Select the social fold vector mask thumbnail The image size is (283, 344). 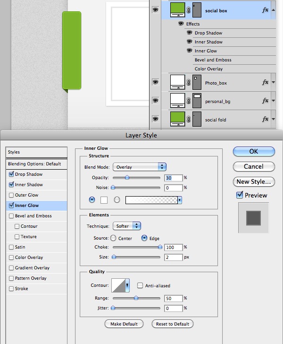pos(197,119)
